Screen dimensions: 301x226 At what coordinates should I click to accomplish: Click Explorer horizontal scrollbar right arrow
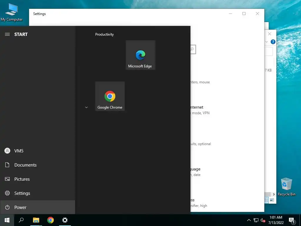[x=274, y=194]
